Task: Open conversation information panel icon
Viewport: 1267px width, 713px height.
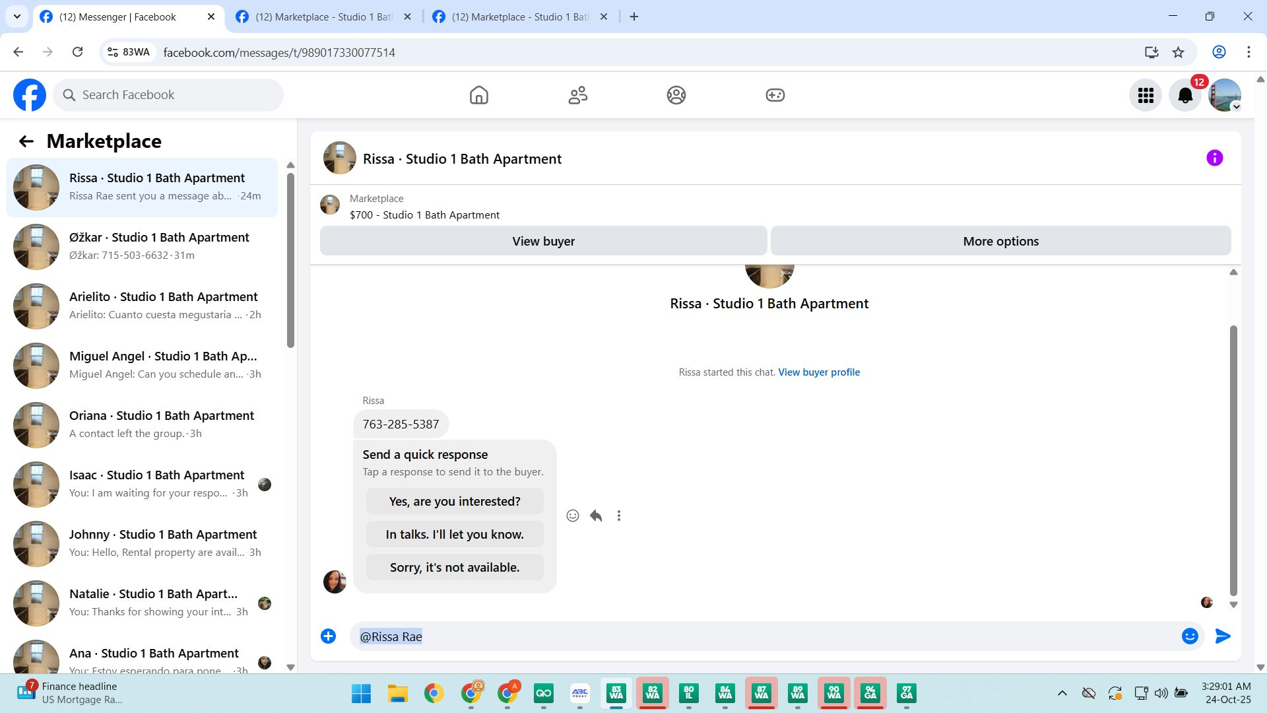Action: coord(1215,158)
